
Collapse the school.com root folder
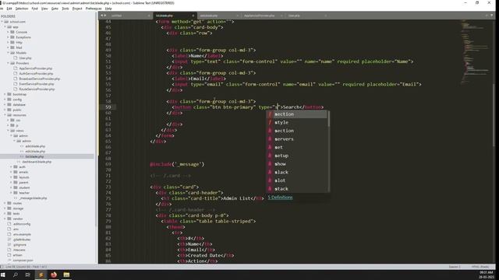tap(2, 22)
